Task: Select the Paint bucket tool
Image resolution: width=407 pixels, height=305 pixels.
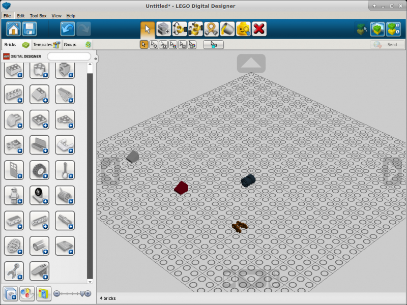Action: tap(227, 28)
